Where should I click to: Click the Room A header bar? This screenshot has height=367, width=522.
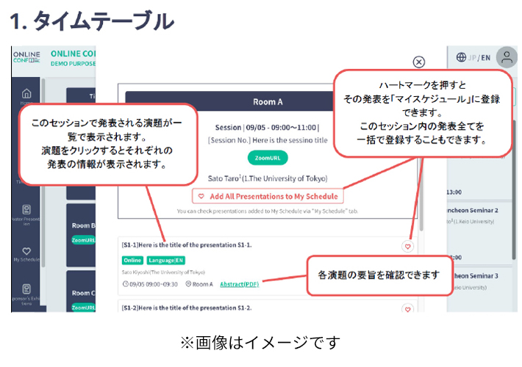tap(229, 101)
